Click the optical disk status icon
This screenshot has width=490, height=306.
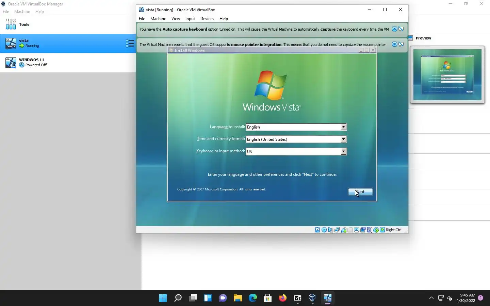point(324,230)
